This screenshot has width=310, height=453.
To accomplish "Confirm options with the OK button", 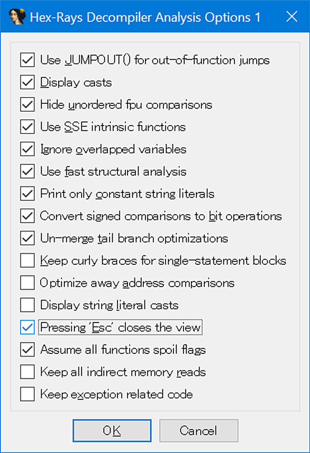I will tap(112, 430).
